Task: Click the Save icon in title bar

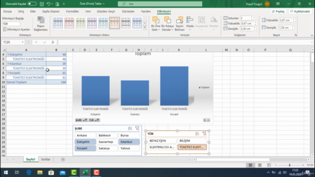Action: pyautogui.click(x=42, y=4)
